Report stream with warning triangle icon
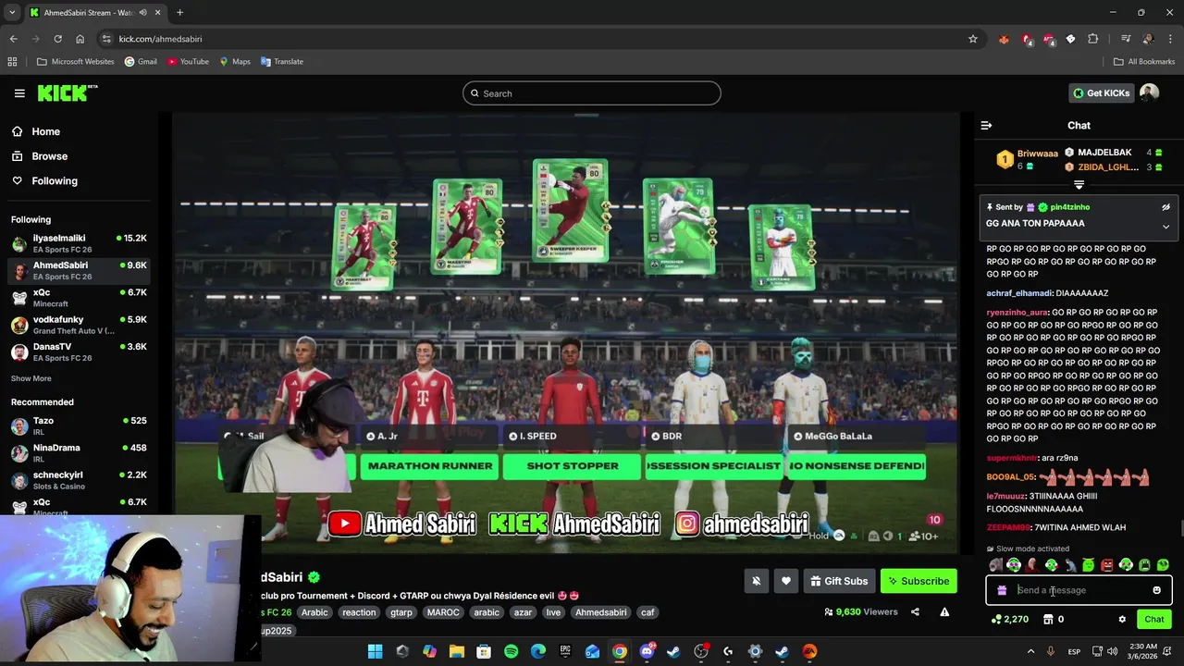 coord(944,611)
